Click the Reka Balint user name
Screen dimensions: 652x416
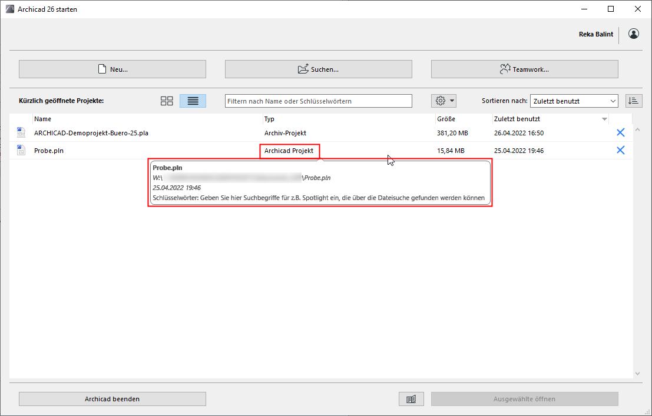[596, 34]
